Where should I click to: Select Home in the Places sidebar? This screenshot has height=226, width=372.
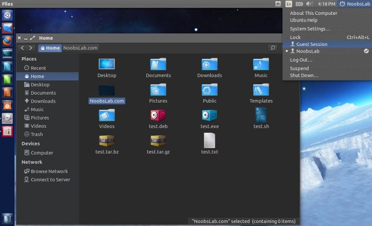tap(47, 76)
